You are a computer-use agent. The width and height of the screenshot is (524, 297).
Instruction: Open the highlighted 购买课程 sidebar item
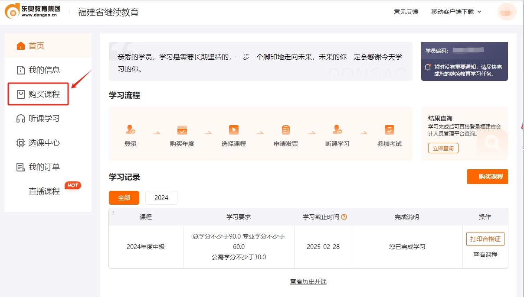click(x=38, y=94)
